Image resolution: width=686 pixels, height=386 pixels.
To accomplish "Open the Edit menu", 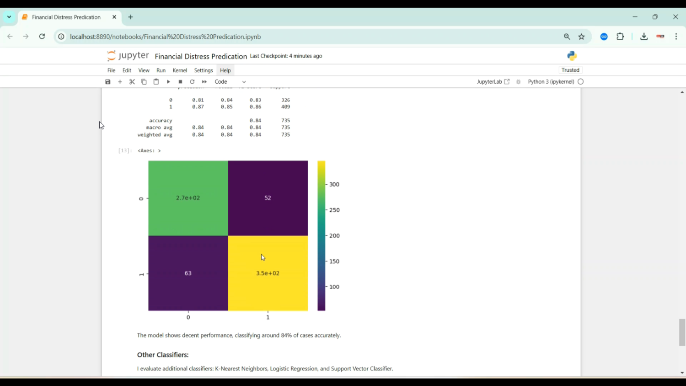I will point(127,70).
